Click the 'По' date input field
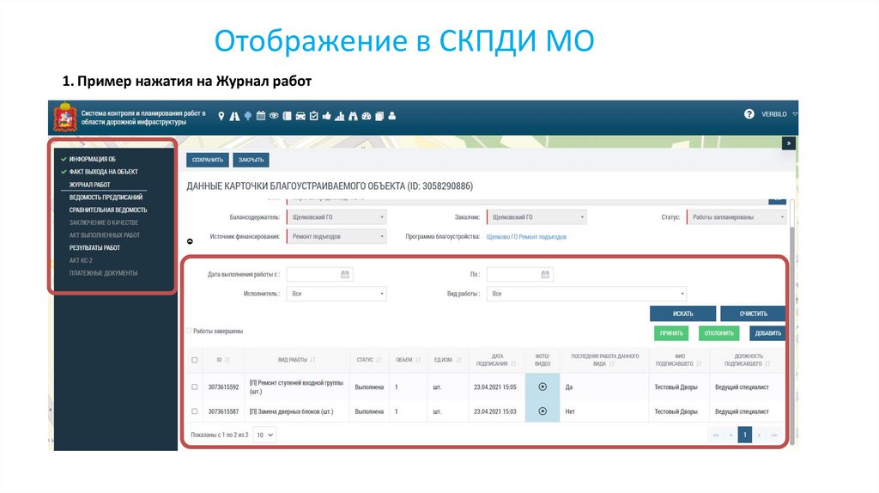This screenshot has height=493, width=879. [519, 274]
